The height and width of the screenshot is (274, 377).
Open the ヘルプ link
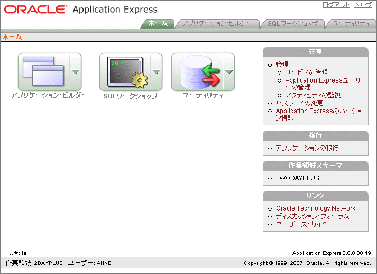point(363,5)
